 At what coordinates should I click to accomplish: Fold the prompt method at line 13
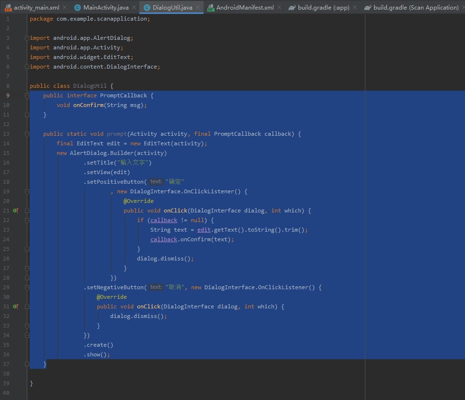[x=27, y=134]
